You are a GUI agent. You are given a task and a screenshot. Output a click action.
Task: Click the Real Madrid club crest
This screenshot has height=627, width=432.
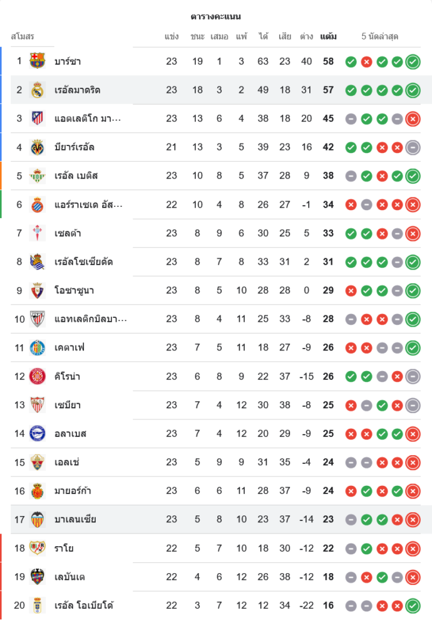click(38, 90)
